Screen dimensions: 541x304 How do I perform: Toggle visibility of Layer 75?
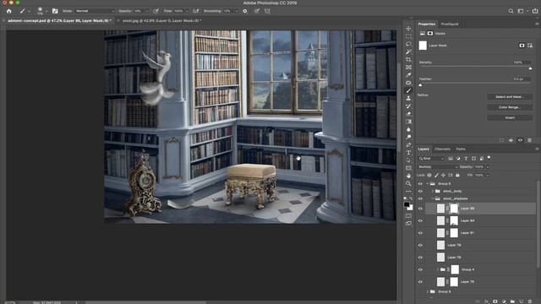[420, 281]
